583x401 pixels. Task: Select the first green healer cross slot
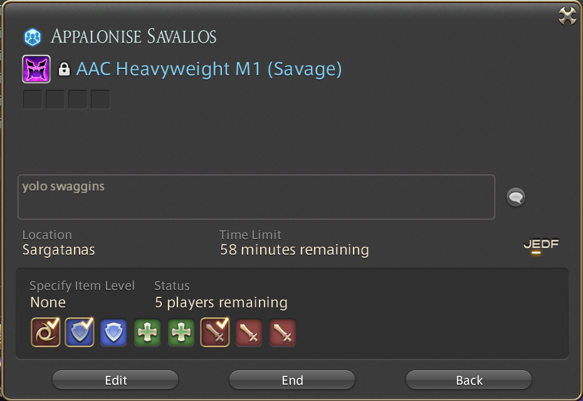click(147, 333)
